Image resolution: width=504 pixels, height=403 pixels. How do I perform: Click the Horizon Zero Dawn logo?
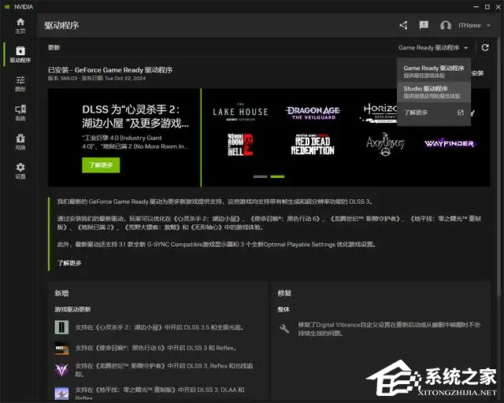tap(380, 113)
